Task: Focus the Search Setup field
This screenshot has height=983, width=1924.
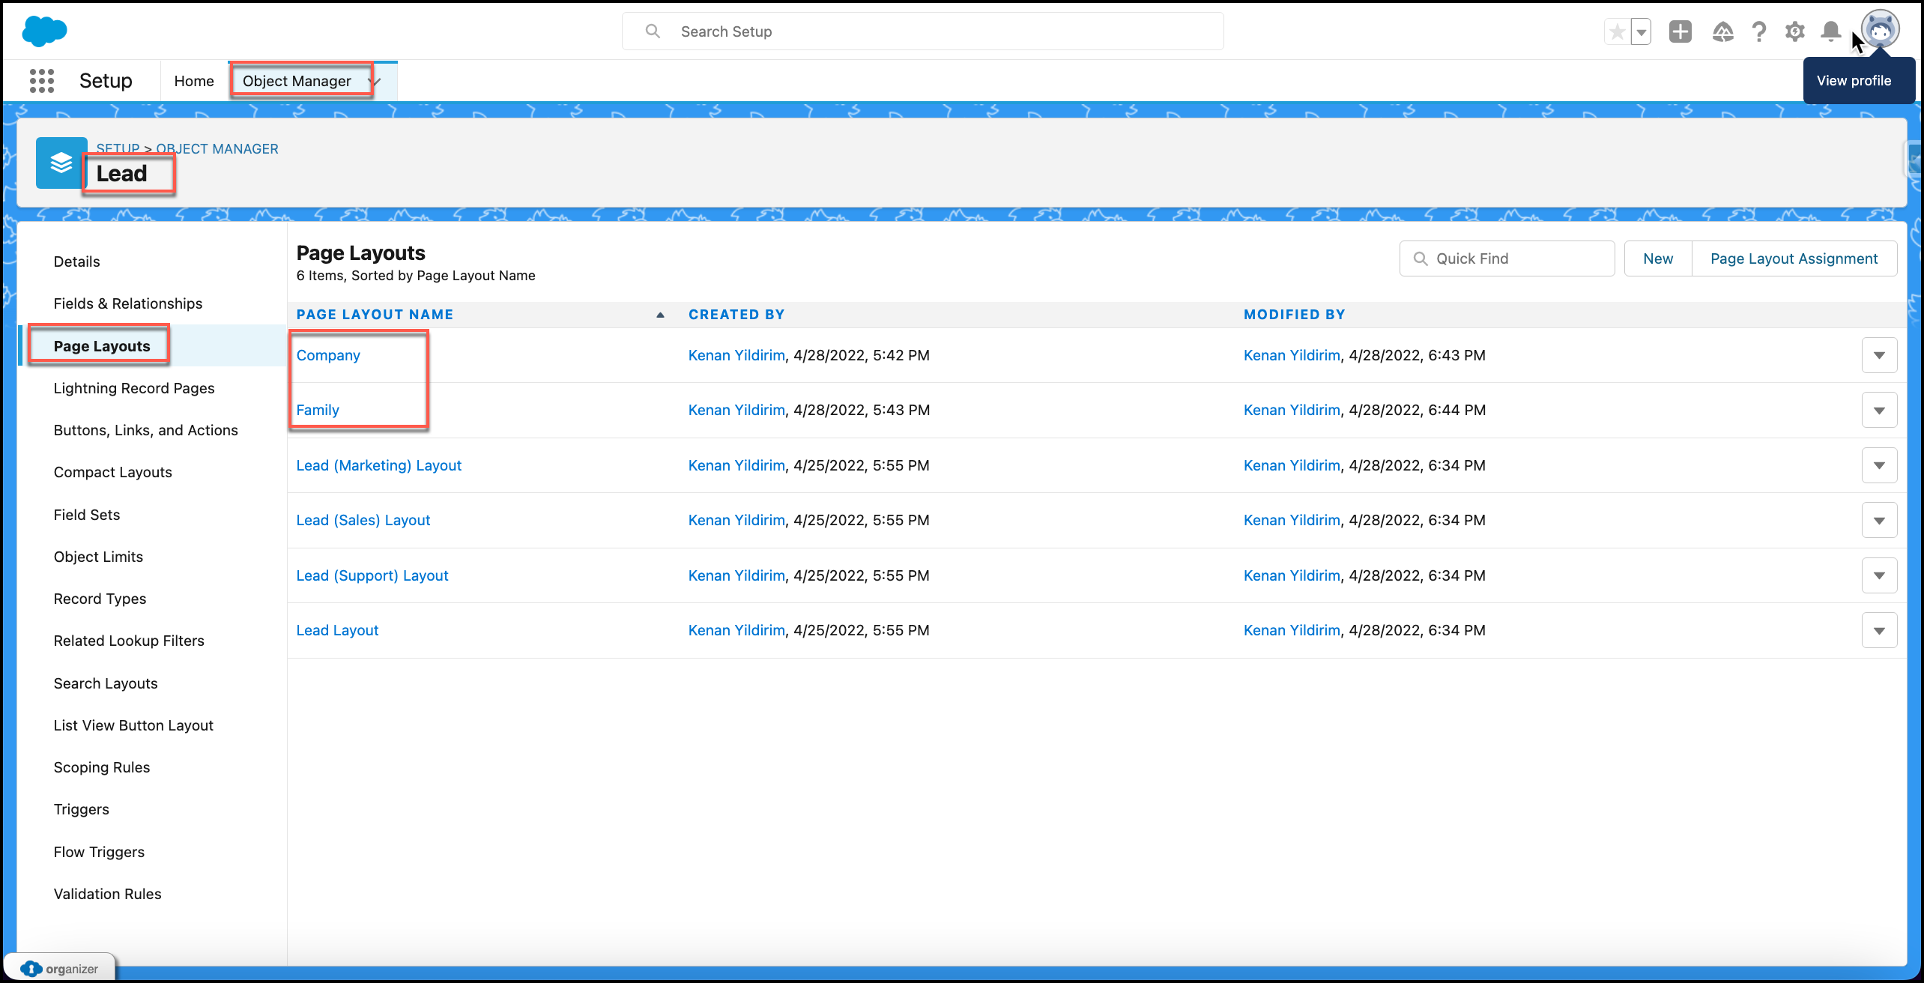Action: 922,31
